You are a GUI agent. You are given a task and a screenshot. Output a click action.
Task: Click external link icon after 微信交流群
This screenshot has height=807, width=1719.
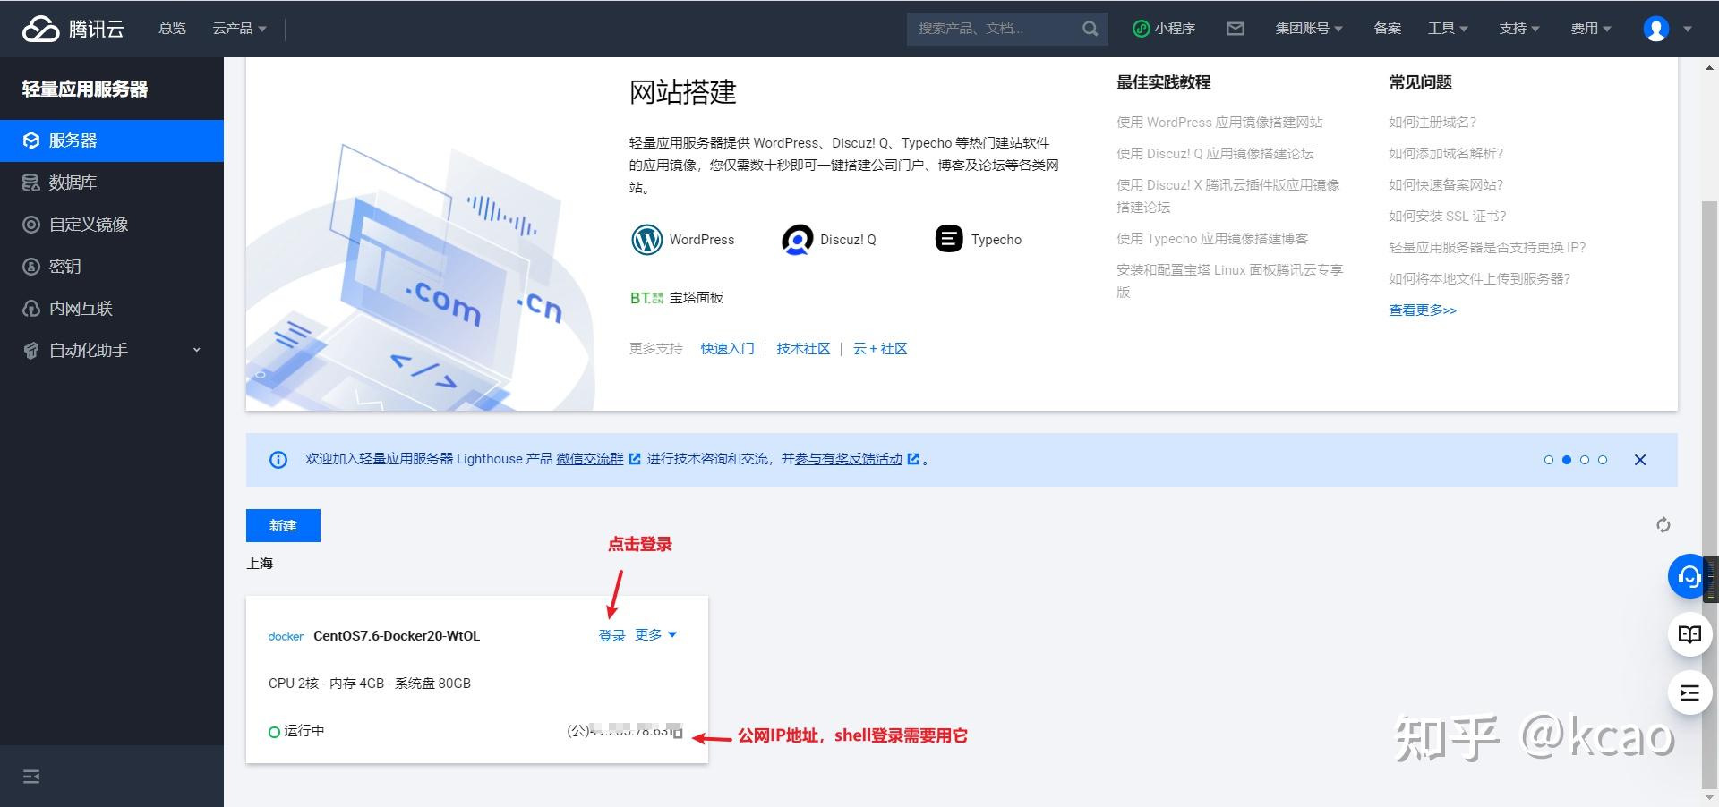pos(635,459)
